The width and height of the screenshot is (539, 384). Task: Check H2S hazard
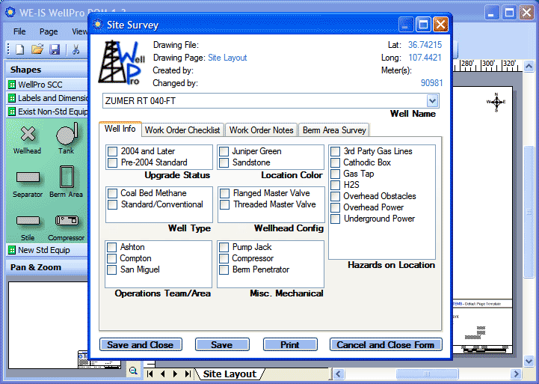point(335,185)
